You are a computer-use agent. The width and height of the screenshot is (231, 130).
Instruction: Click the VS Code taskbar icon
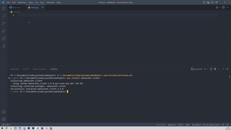click(38, 128)
